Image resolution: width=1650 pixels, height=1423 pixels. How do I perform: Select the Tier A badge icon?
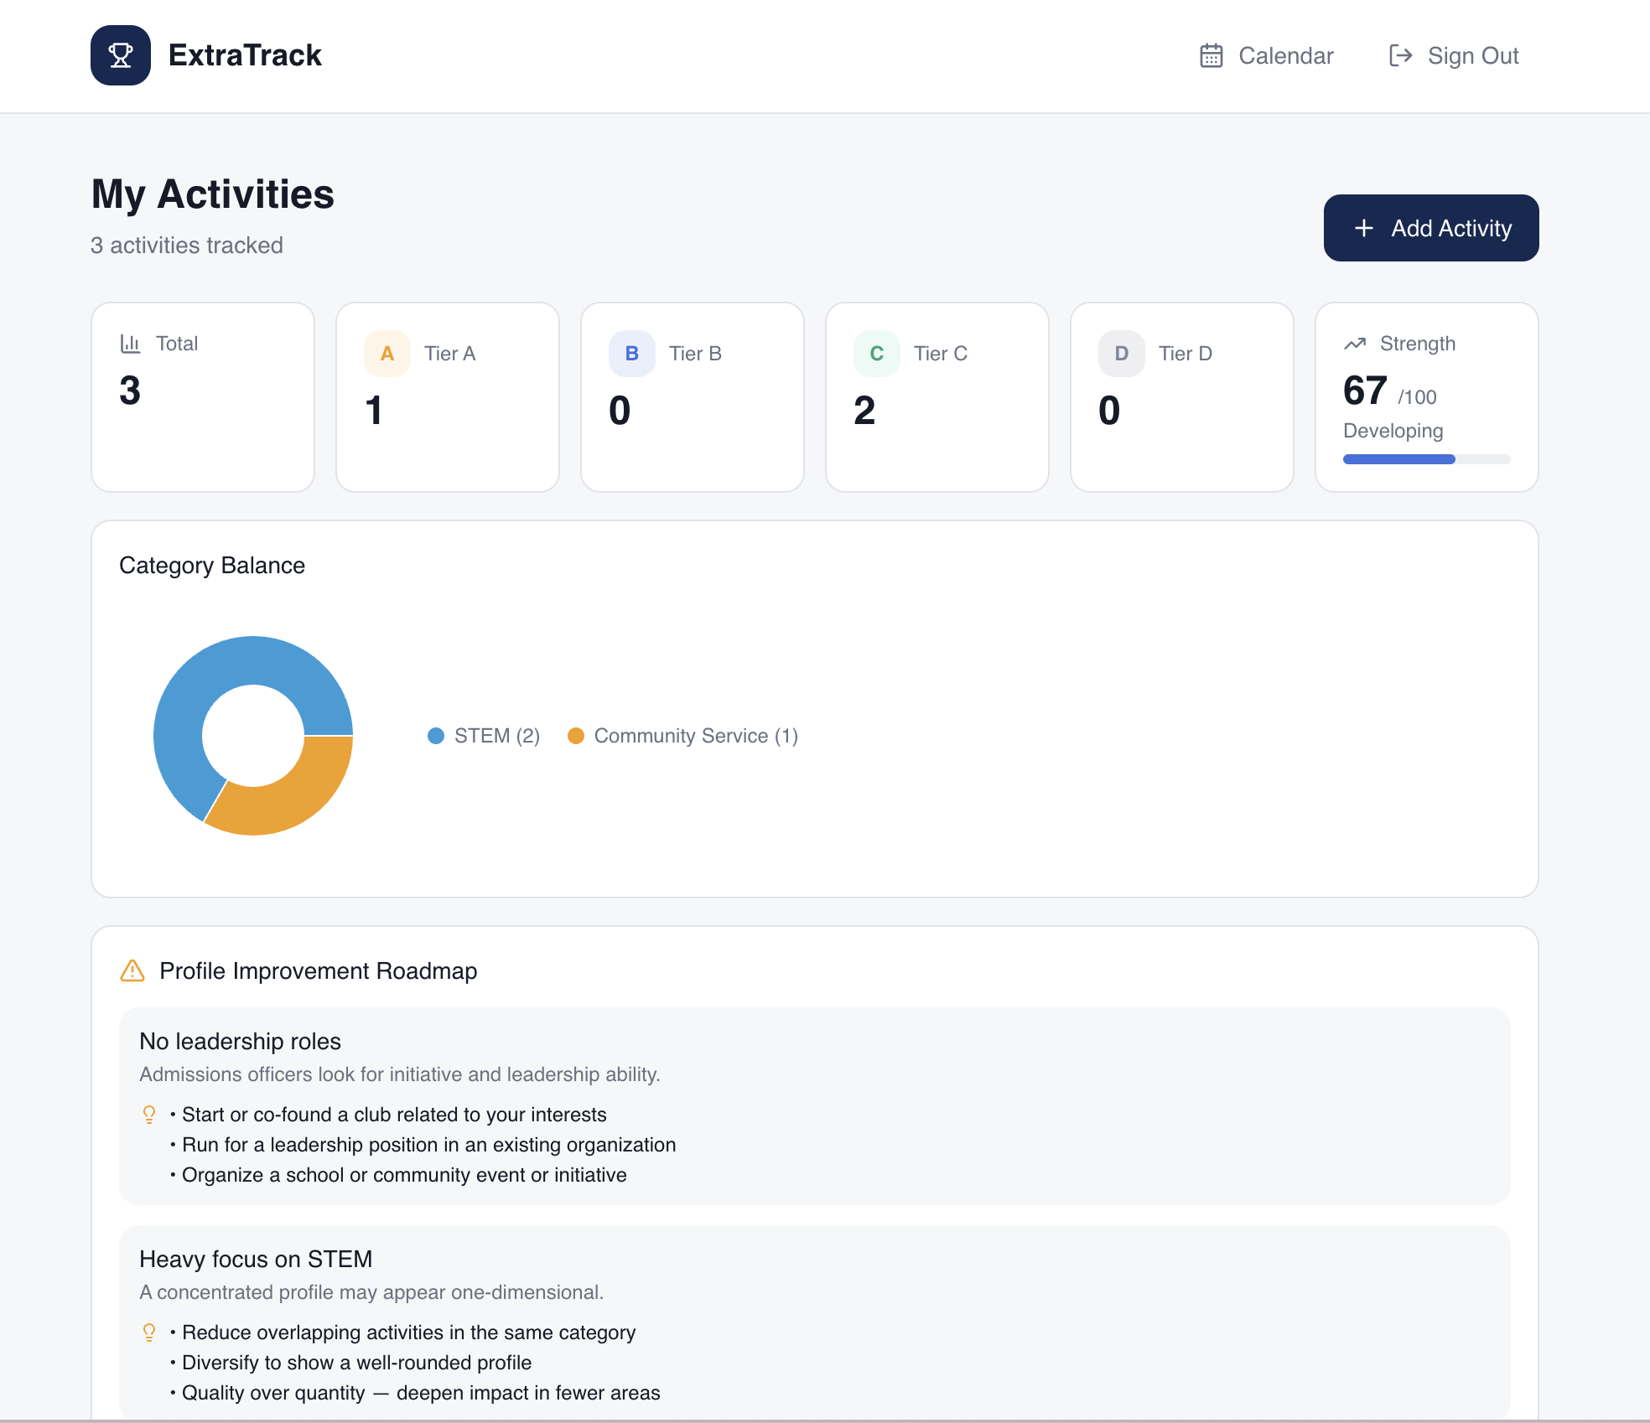pyautogui.click(x=387, y=353)
